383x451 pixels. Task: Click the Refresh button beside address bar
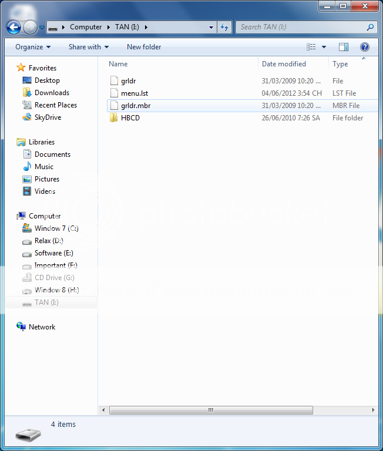click(x=224, y=27)
